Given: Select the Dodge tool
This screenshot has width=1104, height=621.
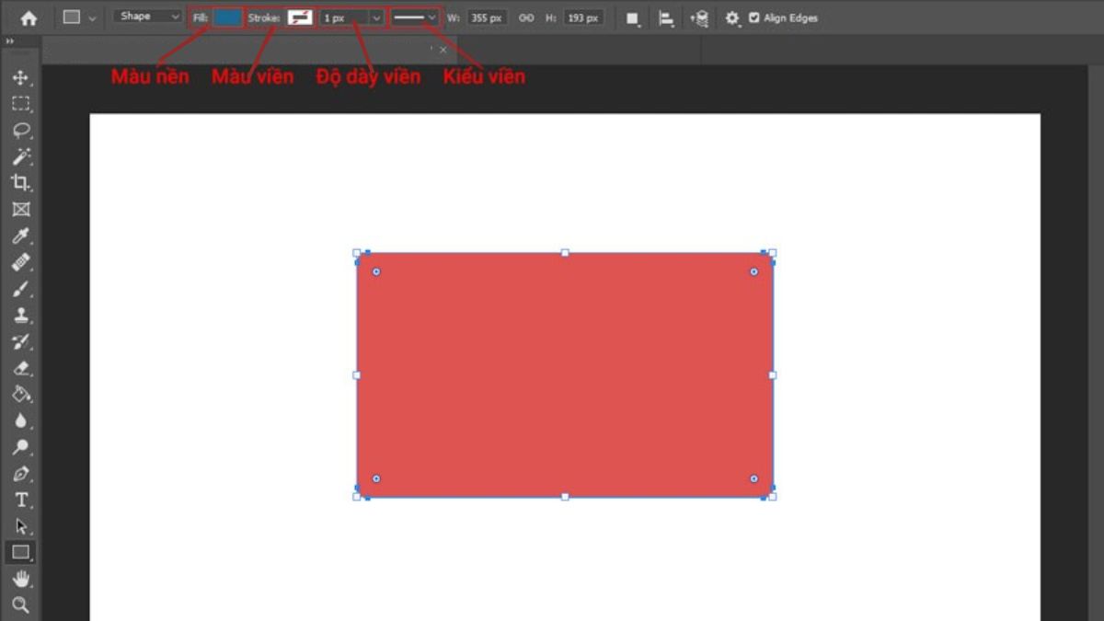Looking at the screenshot, I should tap(20, 447).
